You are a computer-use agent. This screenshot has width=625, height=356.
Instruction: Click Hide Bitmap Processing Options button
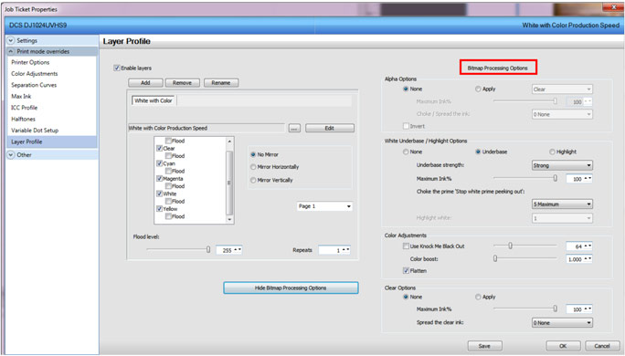[291, 288]
